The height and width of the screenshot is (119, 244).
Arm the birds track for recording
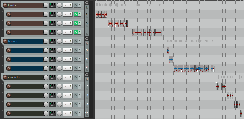click(x=5, y=5)
